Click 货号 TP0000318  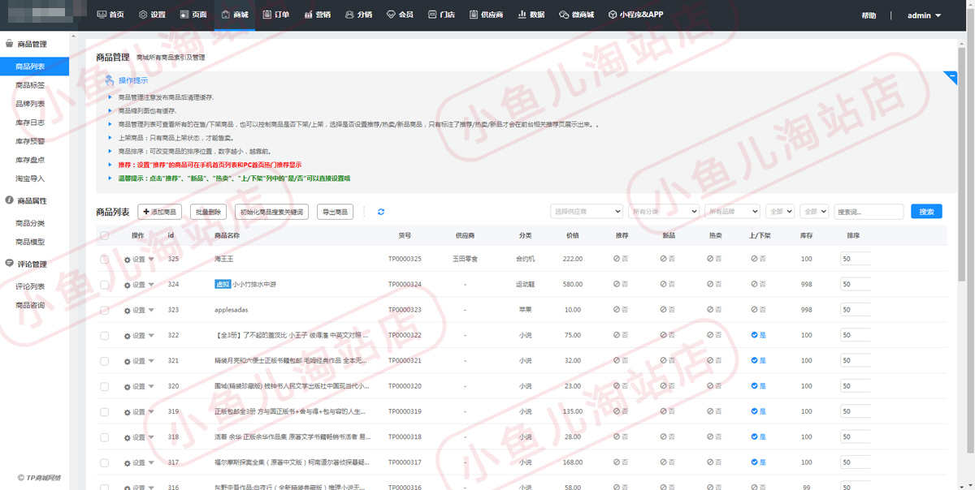point(405,437)
